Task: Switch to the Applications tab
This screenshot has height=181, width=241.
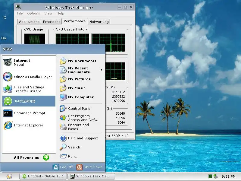Action: (29, 22)
